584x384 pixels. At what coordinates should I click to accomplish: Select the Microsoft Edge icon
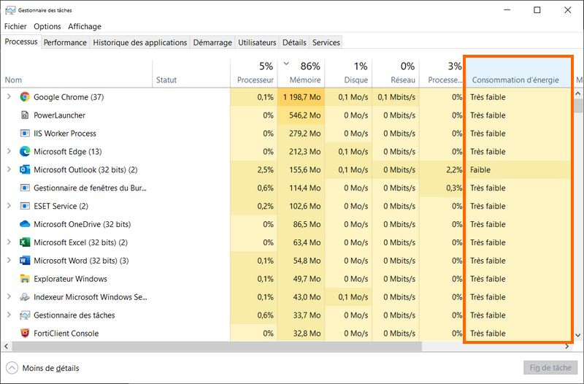tap(25, 152)
